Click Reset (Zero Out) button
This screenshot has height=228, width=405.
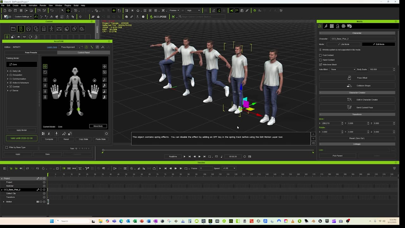(x=357, y=138)
